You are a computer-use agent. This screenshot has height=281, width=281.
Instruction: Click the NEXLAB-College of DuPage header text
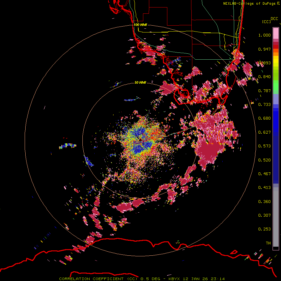click(249, 3)
